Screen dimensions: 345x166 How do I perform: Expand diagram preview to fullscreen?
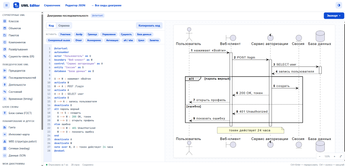(x=341, y=156)
